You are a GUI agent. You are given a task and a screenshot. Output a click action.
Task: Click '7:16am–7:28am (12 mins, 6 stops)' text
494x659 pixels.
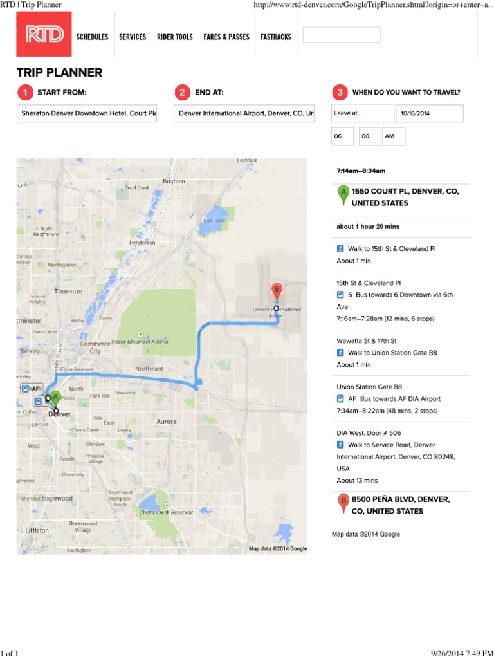tap(386, 319)
